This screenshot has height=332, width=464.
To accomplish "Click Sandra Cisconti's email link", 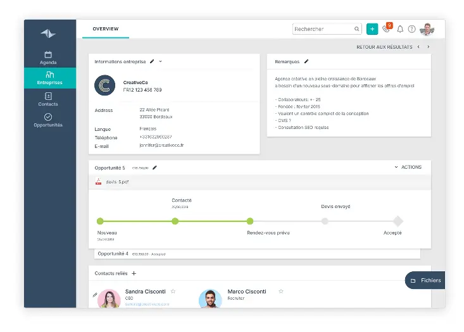I will click(147, 304).
